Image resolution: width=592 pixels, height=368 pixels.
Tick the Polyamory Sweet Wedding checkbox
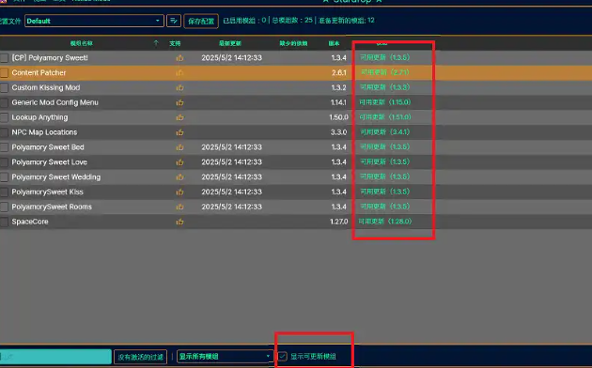coord(4,176)
